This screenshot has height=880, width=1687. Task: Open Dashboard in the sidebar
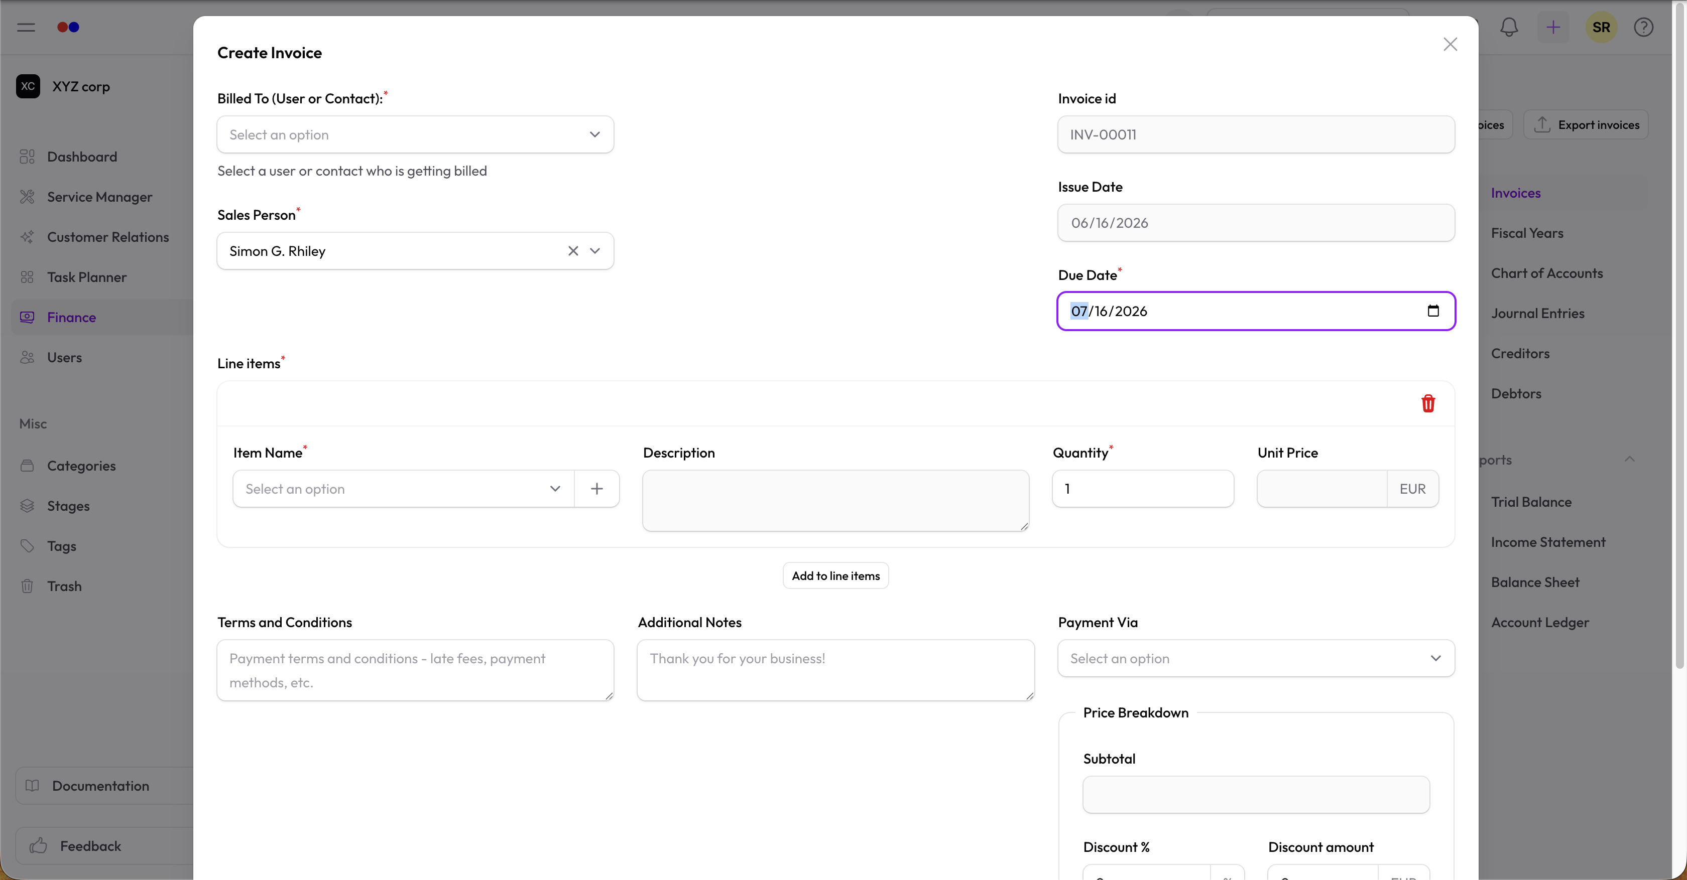point(82,157)
